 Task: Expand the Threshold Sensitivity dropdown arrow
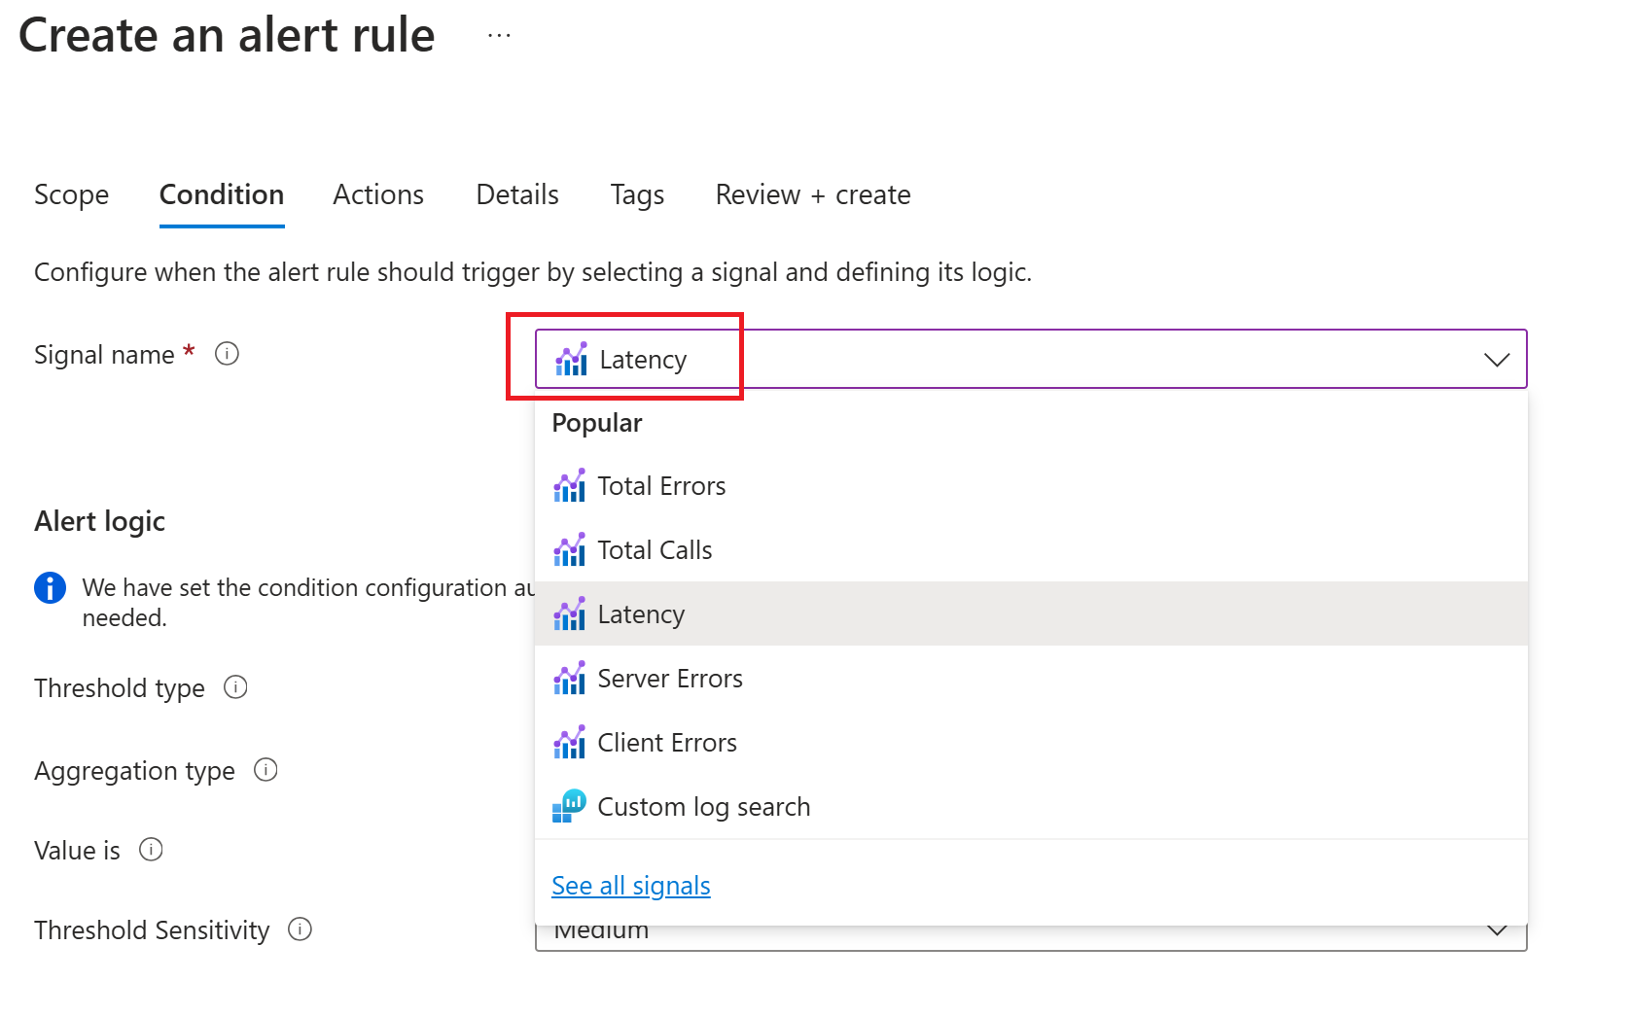coord(1496,930)
